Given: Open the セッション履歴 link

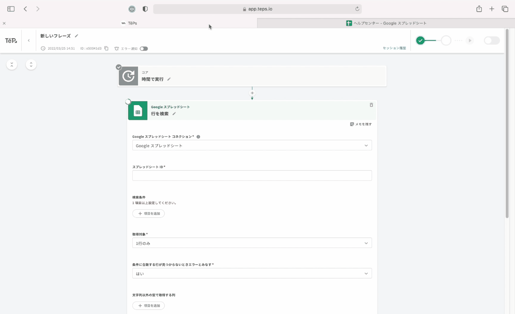Looking at the screenshot, I should 394,48.
